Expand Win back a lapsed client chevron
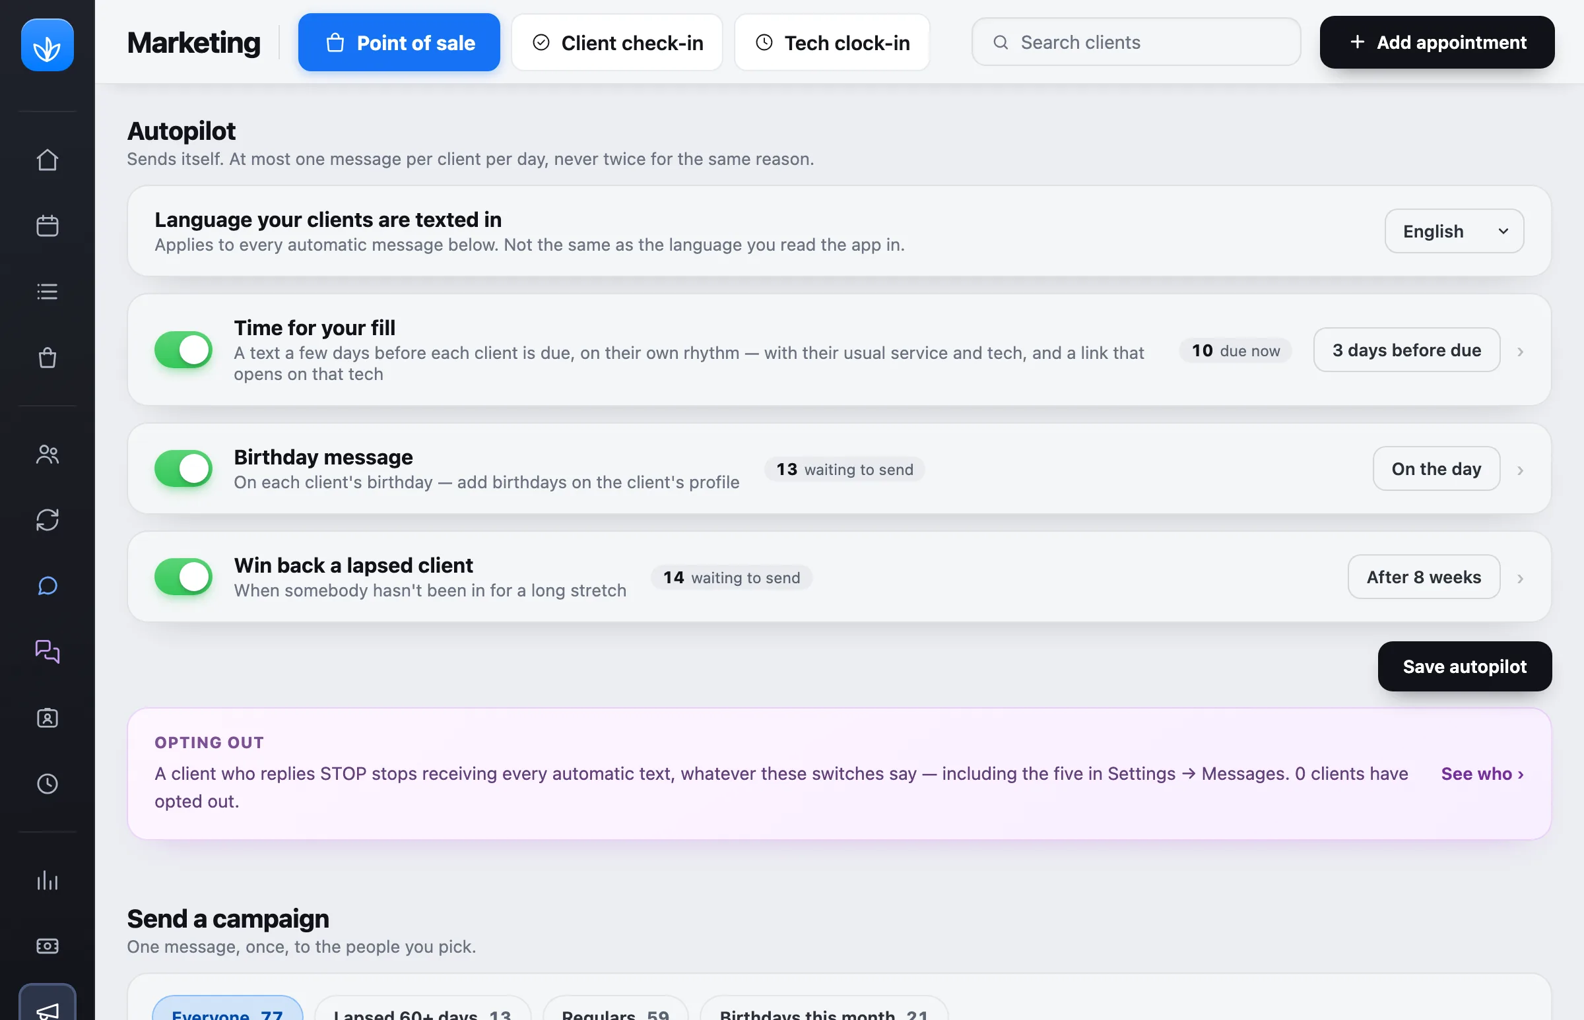1584x1020 pixels. [x=1521, y=579]
